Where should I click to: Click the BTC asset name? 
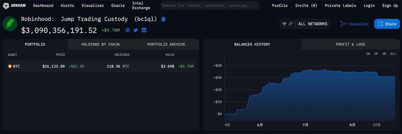click(16, 66)
